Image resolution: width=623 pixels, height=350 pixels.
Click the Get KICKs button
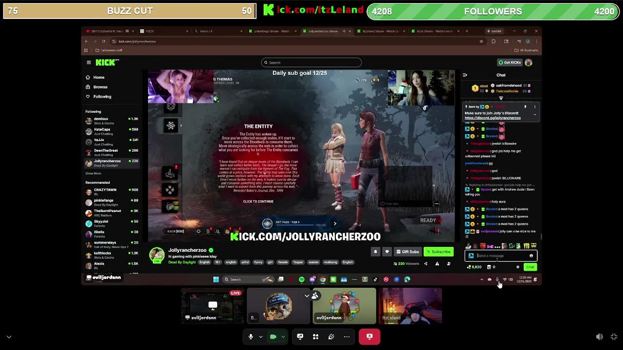click(510, 62)
